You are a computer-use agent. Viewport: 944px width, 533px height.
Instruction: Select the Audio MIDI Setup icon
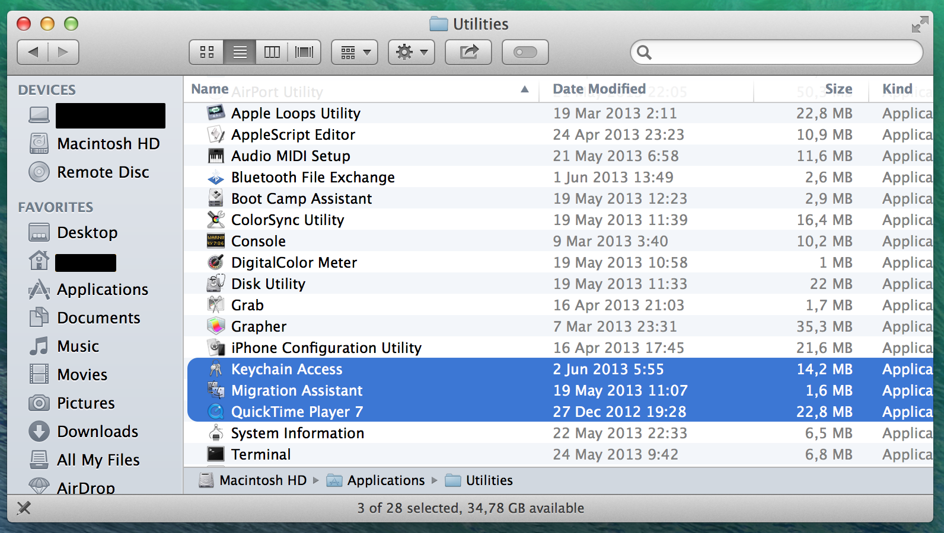[216, 155]
